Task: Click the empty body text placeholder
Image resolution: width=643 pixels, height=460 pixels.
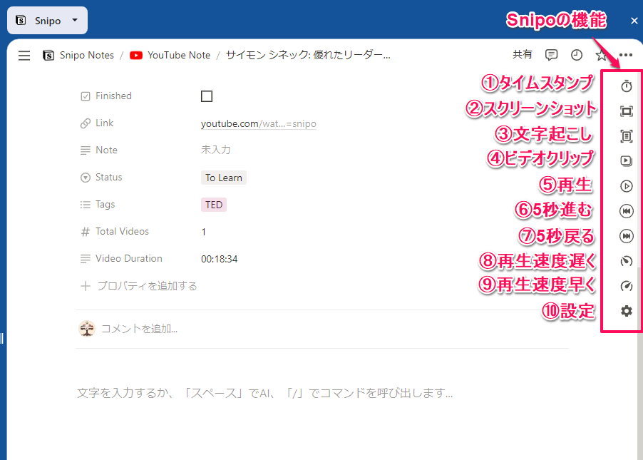Action: (x=265, y=393)
